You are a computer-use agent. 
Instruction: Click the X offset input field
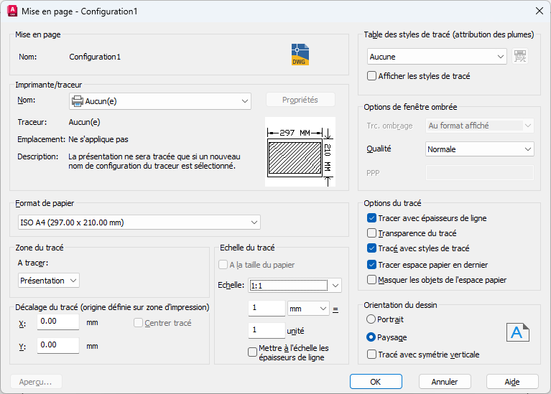pos(57,322)
